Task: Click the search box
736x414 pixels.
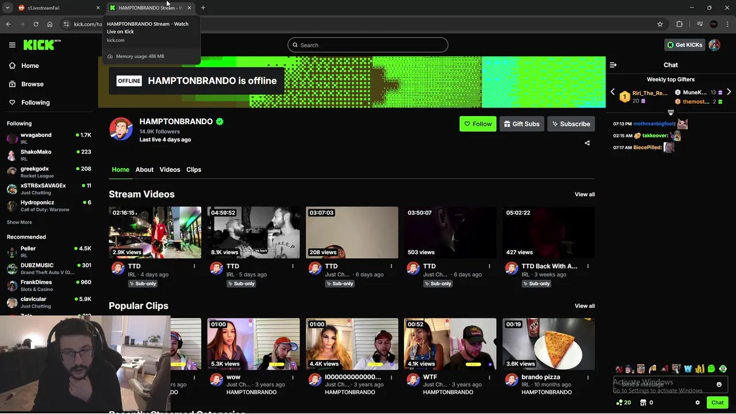Action: point(368,45)
